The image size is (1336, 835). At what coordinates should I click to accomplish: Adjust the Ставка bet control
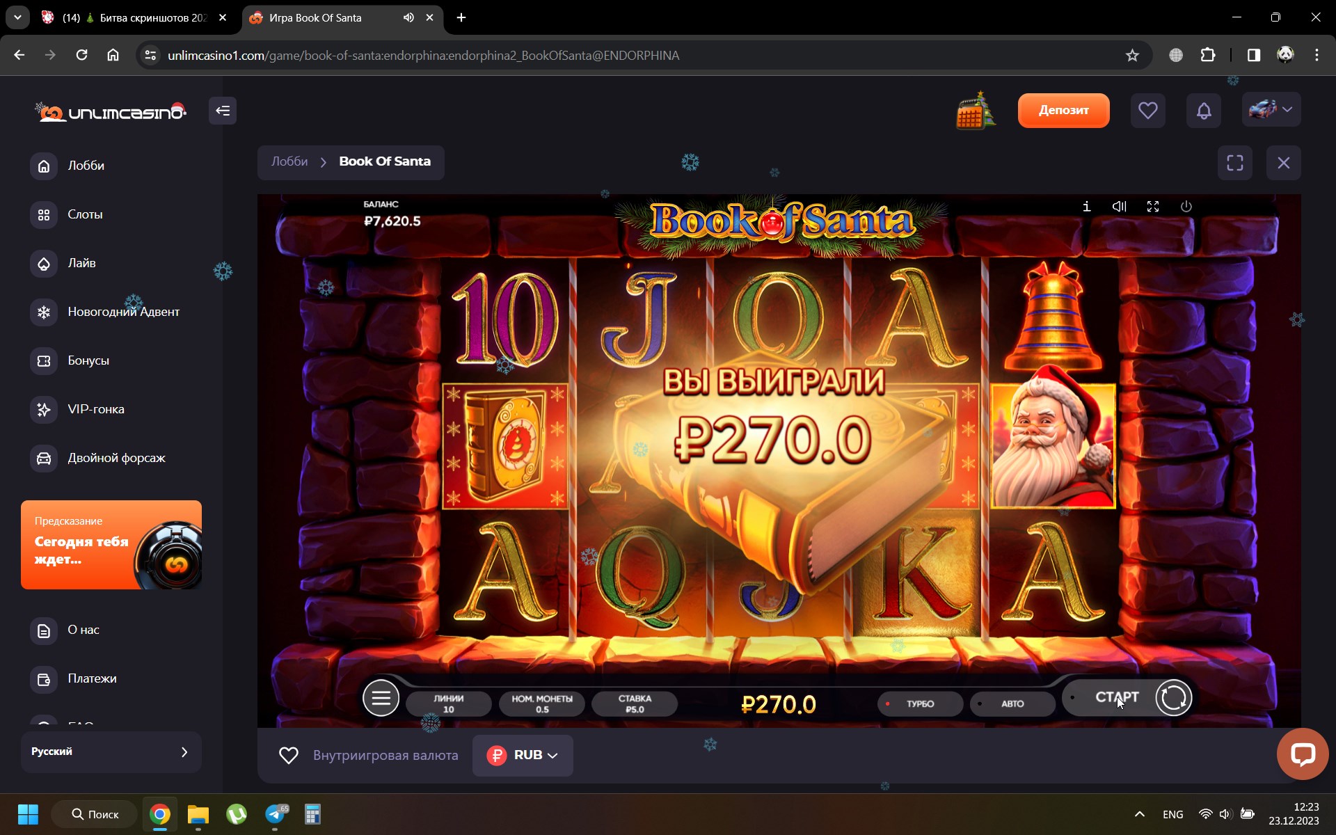point(634,703)
